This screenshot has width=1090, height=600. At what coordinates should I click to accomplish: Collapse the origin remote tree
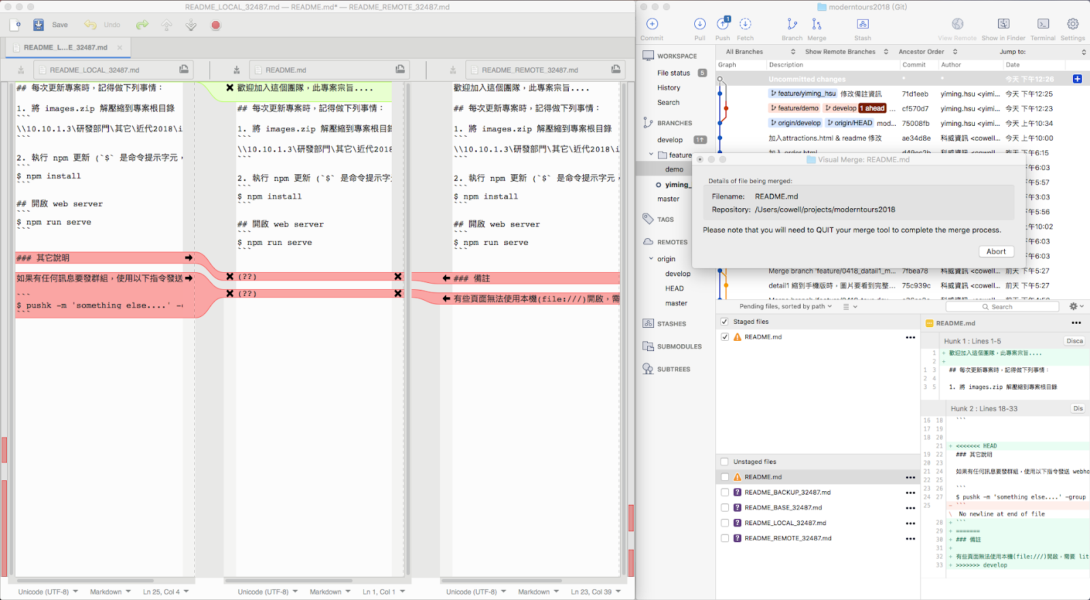click(651, 259)
